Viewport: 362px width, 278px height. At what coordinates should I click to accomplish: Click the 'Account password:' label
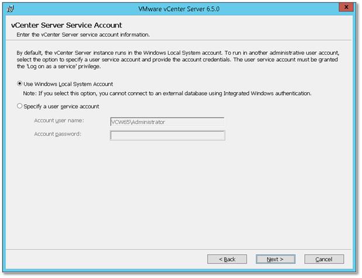(x=58, y=134)
